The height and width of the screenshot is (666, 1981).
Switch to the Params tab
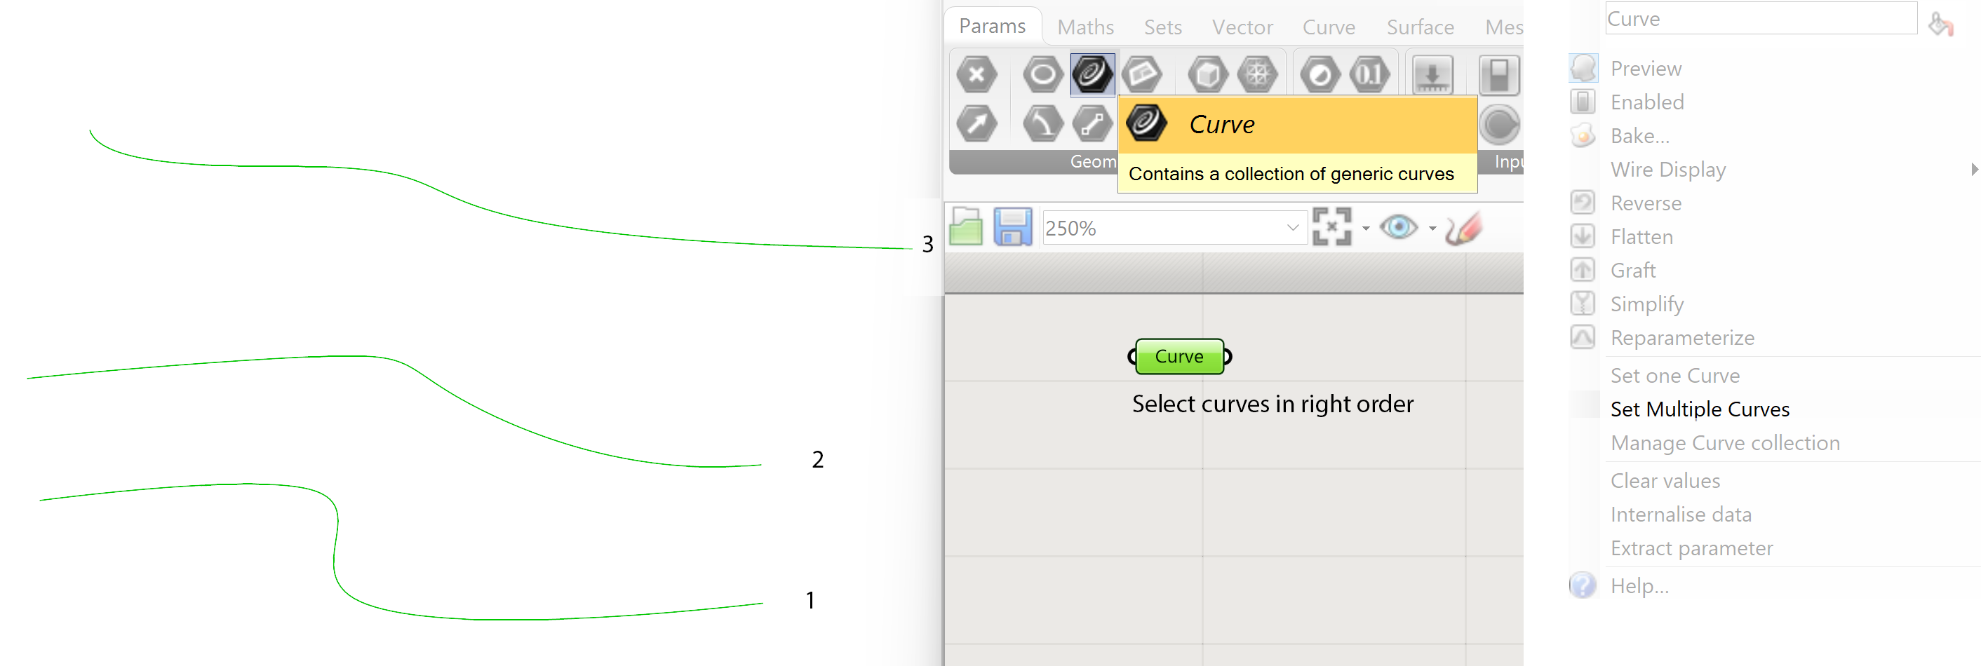point(992,25)
